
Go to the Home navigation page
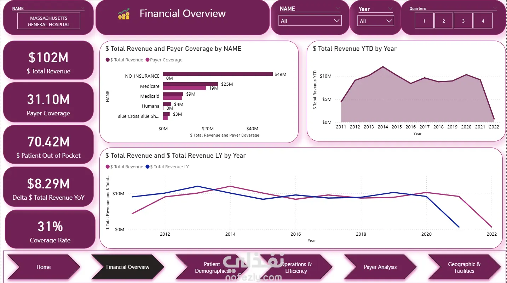click(x=44, y=267)
